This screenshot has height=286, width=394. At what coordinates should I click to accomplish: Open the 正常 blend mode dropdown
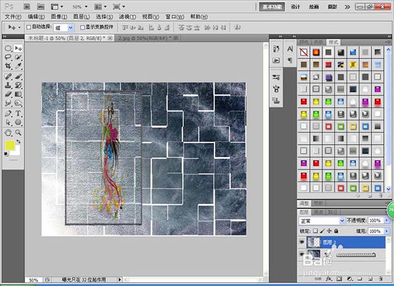pyautogui.click(x=322, y=221)
